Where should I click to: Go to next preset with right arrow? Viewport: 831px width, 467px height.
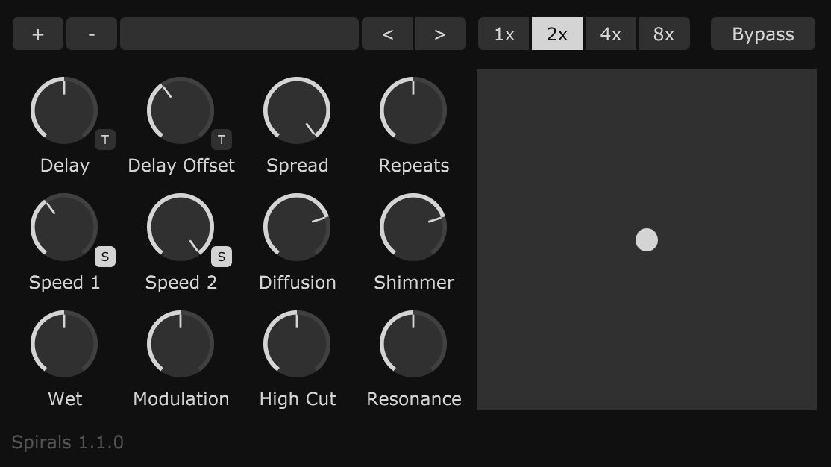click(x=440, y=34)
